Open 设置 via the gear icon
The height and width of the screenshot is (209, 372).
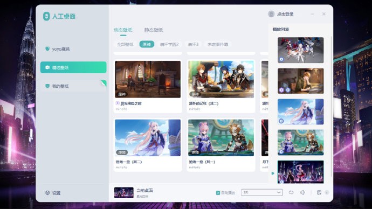tap(47, 193)
